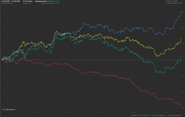Click the end of the yellow EV line
Image resolution: width=185 pixels, height=117 pixels.
pos(181,39)
